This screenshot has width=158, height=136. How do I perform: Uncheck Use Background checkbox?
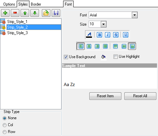point(66,57)
